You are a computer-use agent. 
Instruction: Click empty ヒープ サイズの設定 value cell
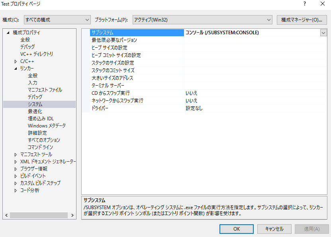pyautogui.click(x=255, y=48)
